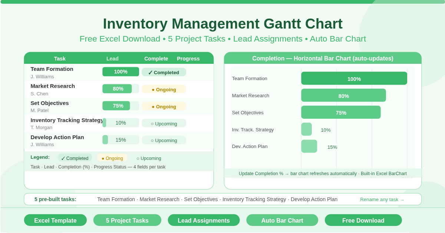Click the Update Completion % footer note
The height and width of the screenshot is (233, 445).
(323, 173)
